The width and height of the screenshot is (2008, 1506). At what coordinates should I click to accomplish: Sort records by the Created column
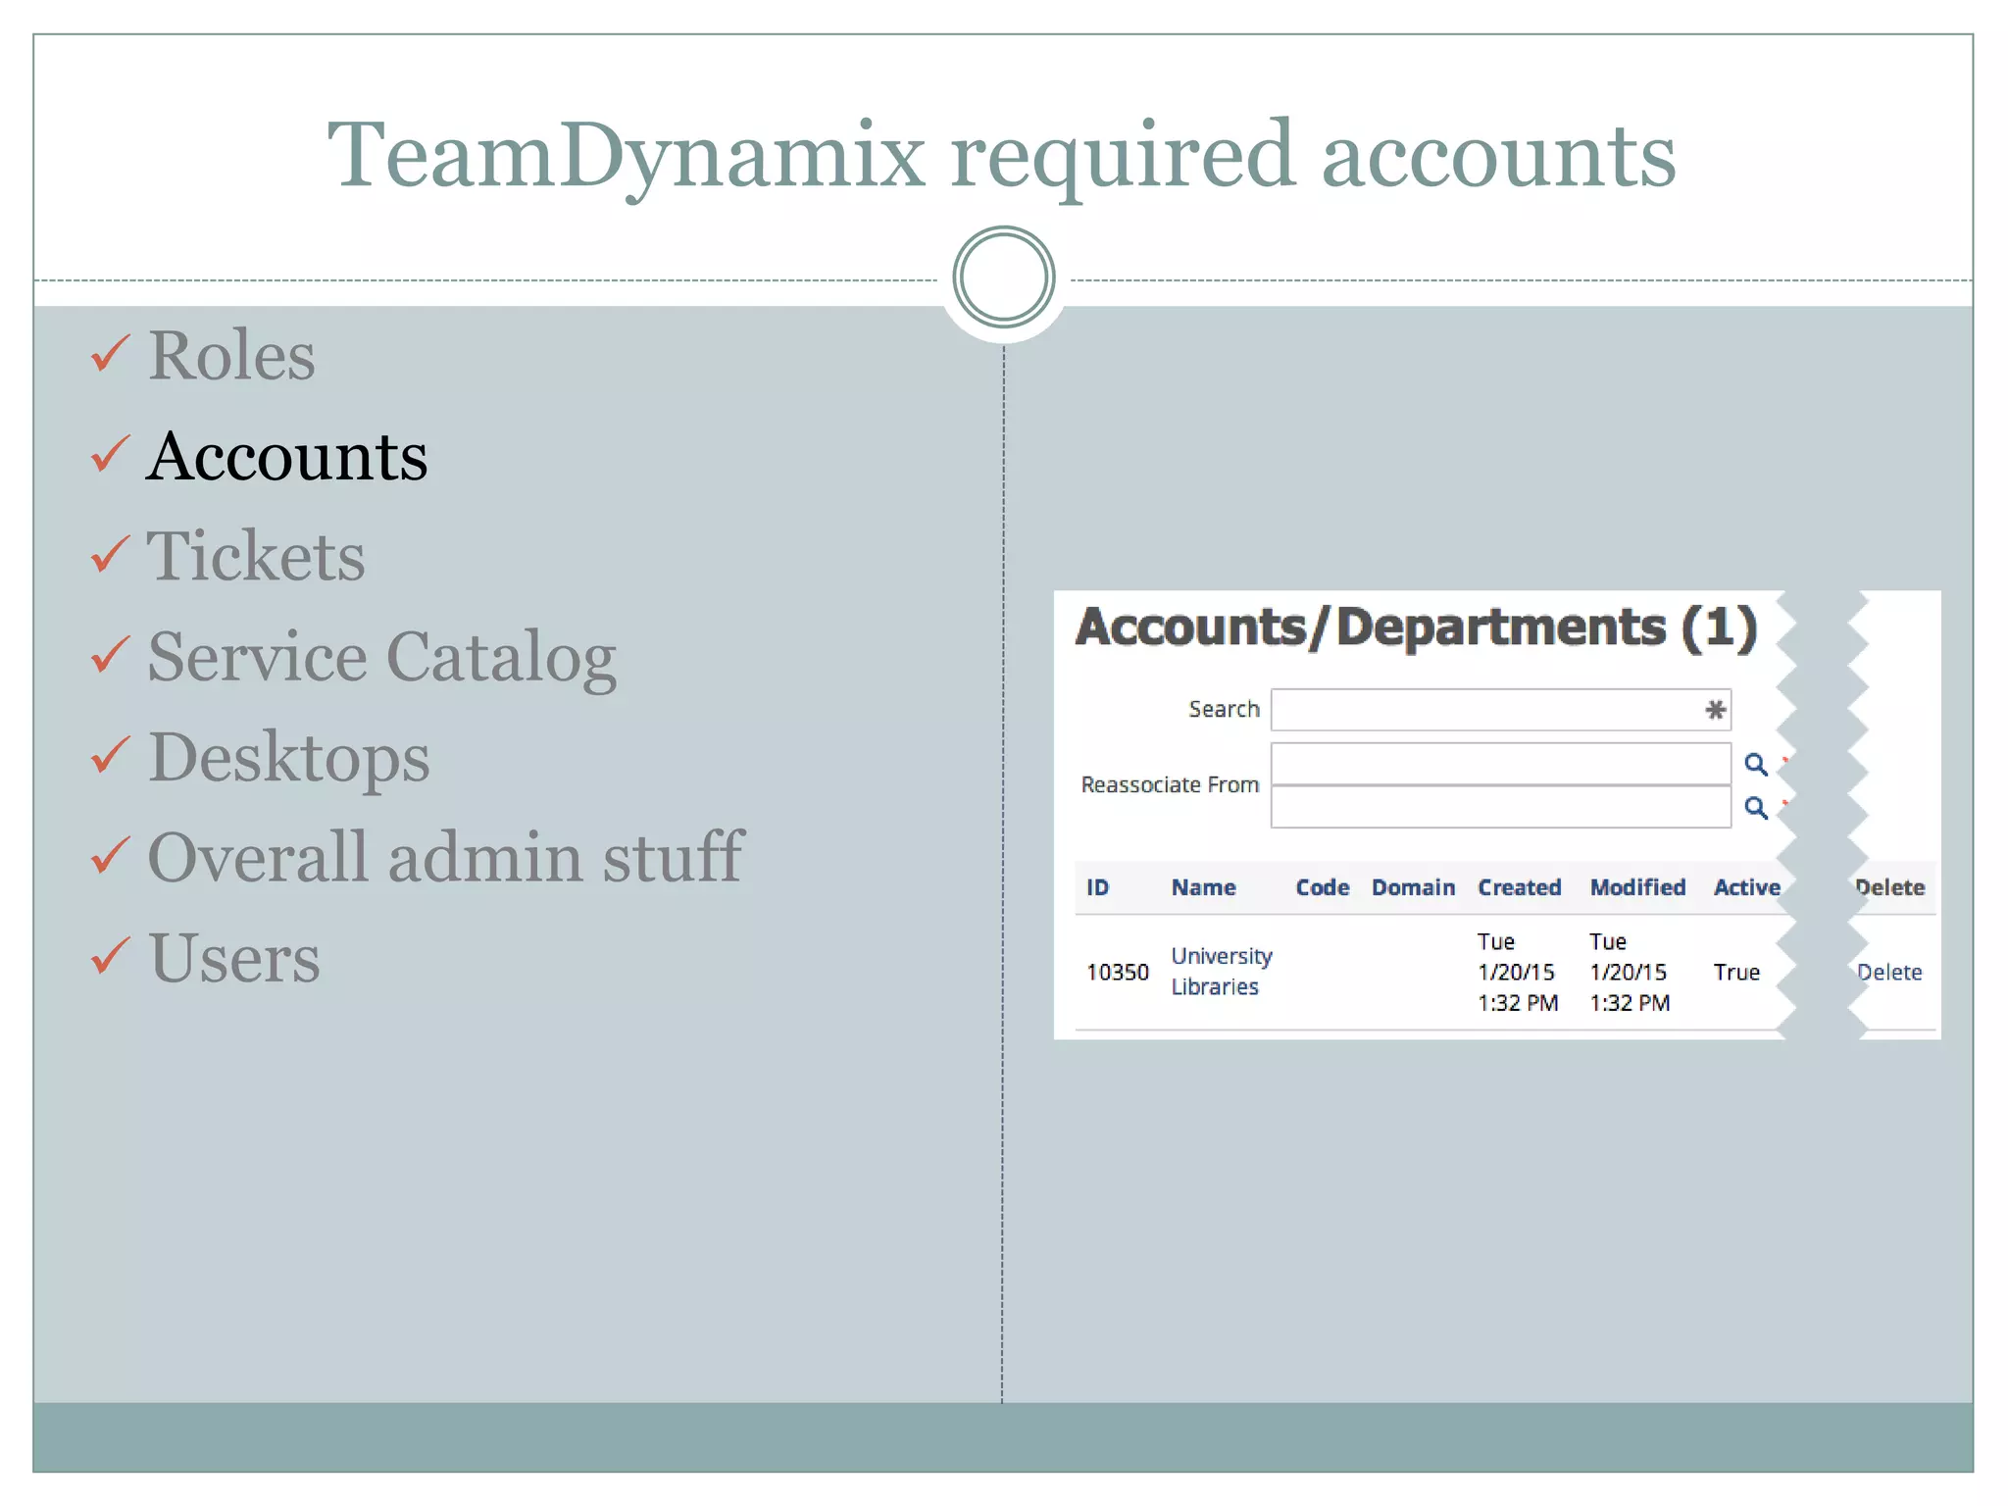pyautogui.click(x=1519, y=887)
